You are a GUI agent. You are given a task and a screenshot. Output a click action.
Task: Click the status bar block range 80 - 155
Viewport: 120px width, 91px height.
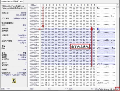tap(94, 89)
